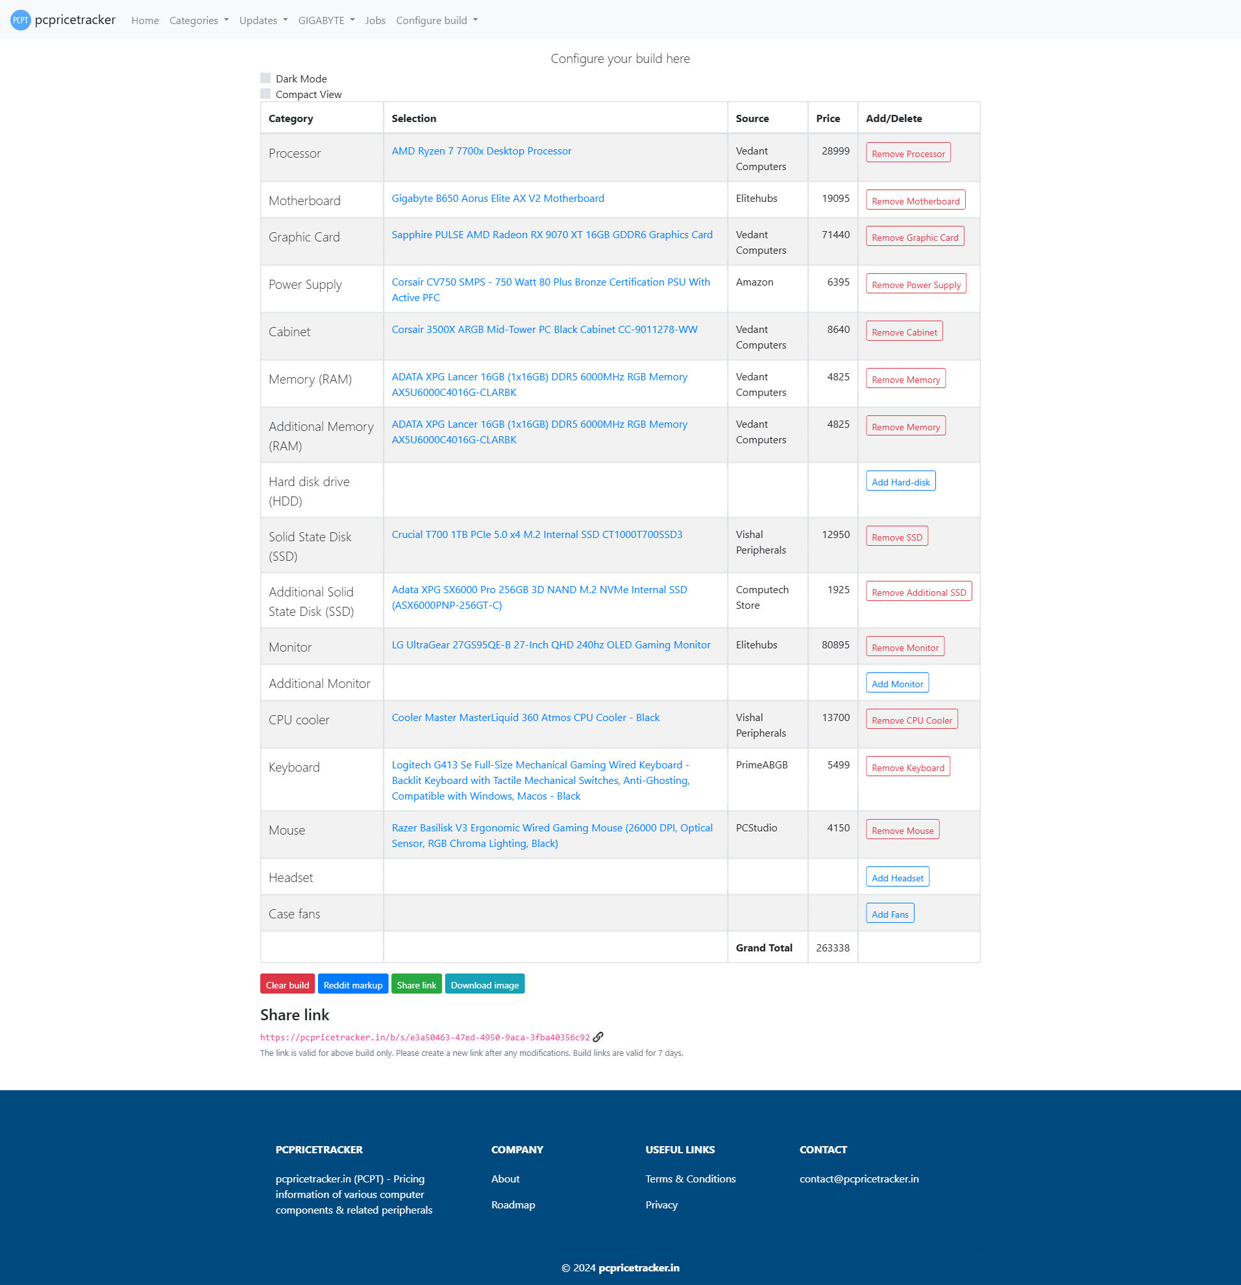The height and width of the screenshot is (1285, 1241).
Task: Remove the Mouse from build
Action: tap(902, 830)
